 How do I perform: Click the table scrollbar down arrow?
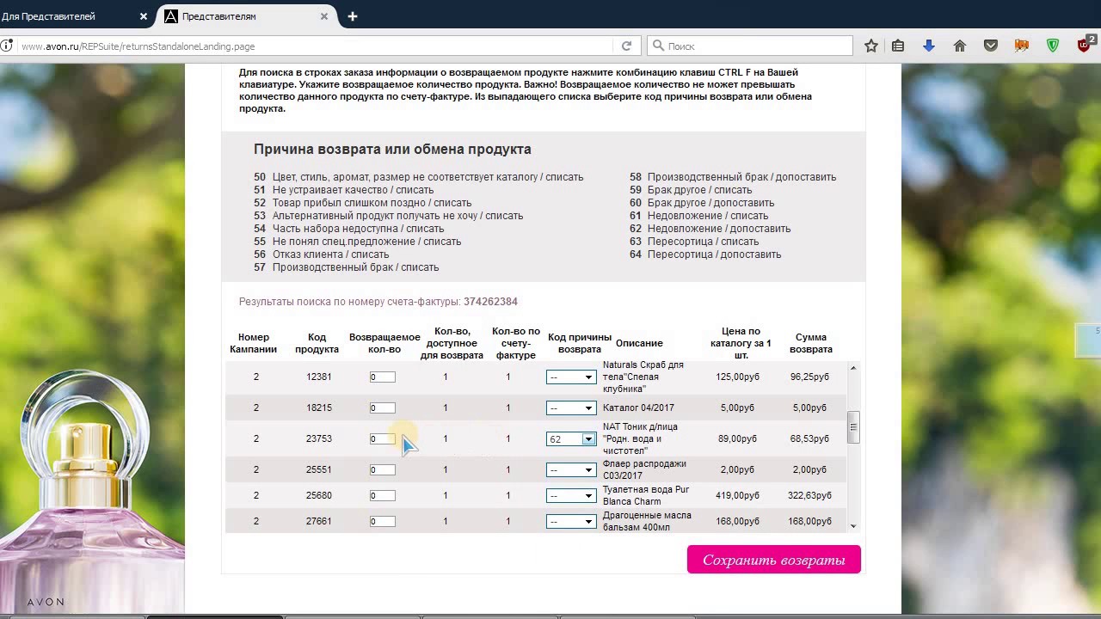pyautogui.click(x=853, y=526)
